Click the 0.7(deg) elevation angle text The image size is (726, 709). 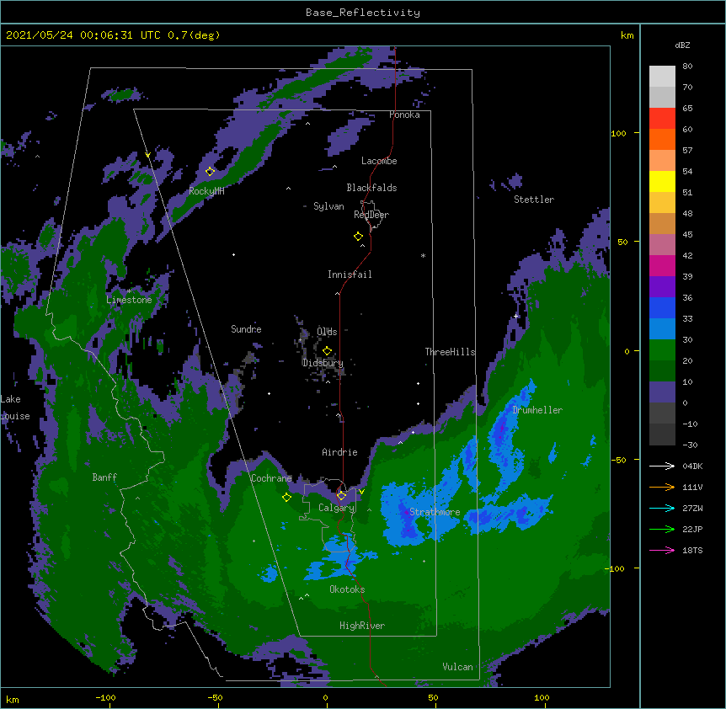[194, 35]
